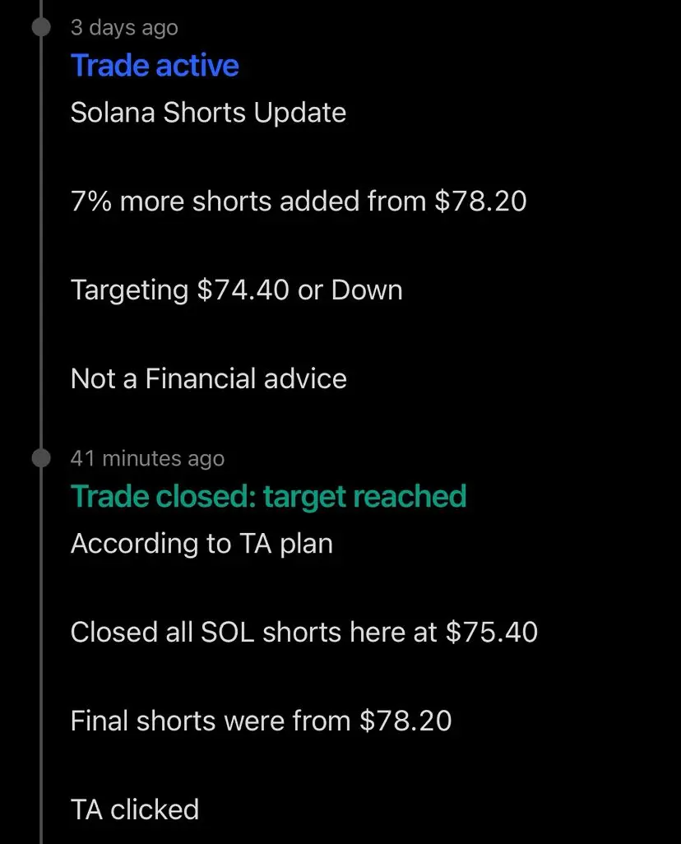Open the 'Trade closed: target reached' heading
The image size is (681, 844).
[268, 496]
